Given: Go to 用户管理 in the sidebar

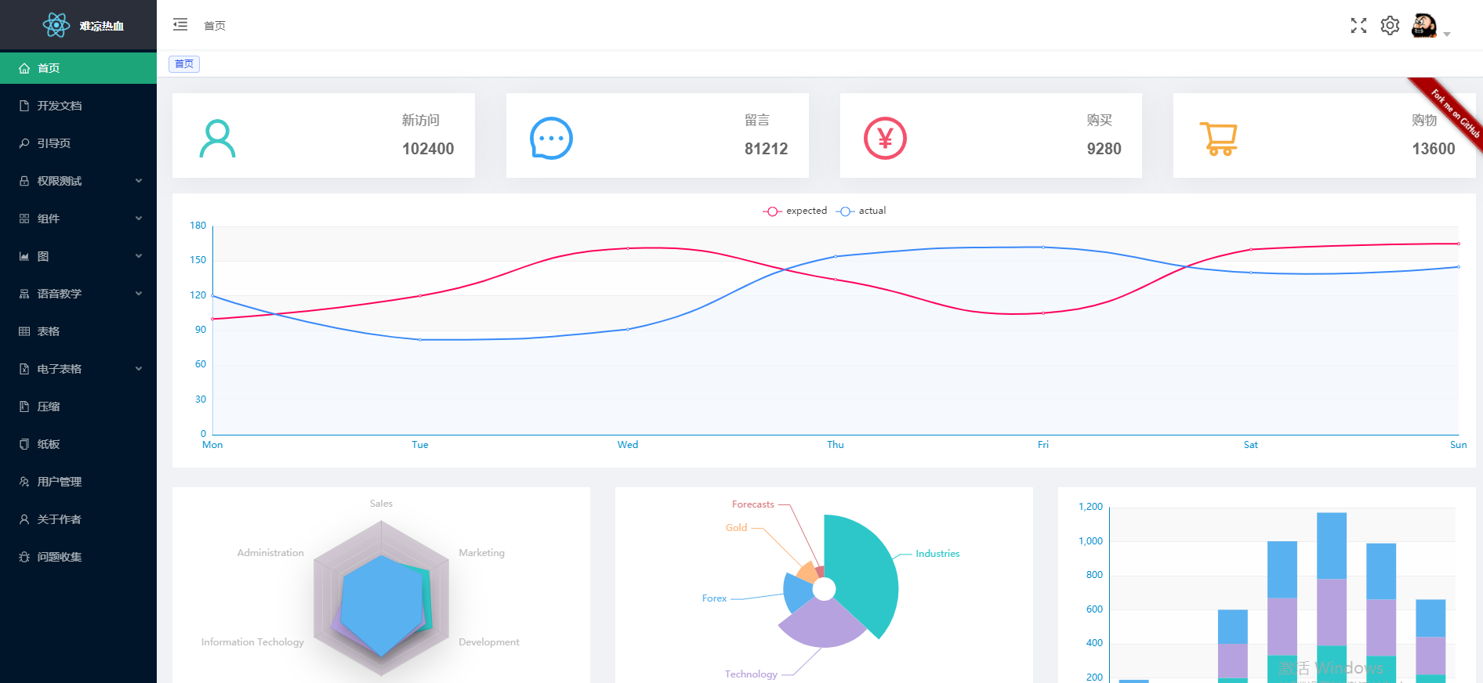Looking at the screenshot, I should point(78,482).
